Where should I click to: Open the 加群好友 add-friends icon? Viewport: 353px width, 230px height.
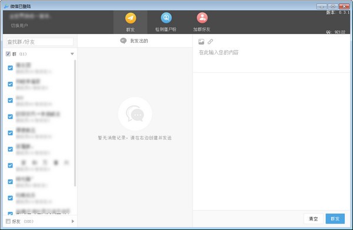[202, 18]
